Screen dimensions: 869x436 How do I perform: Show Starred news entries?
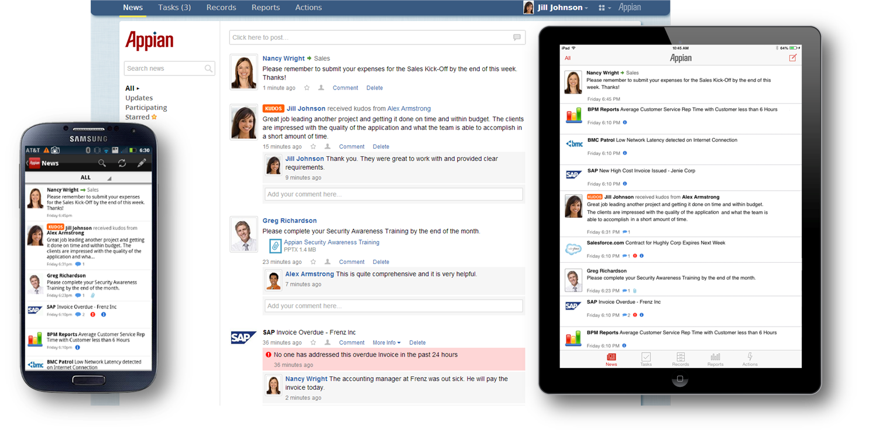[141, 117]
